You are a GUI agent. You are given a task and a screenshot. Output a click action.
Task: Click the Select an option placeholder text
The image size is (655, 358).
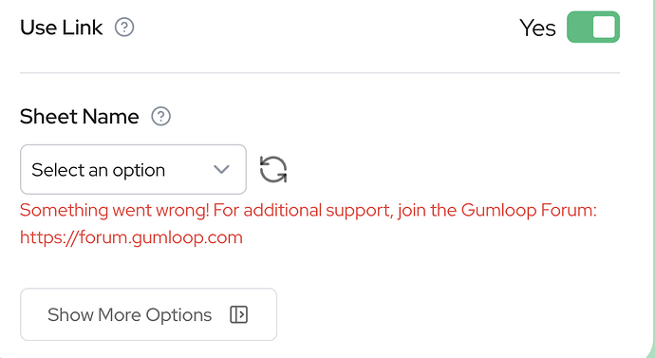click(x=99, y=170)
